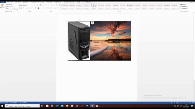Toggle underline formatting (Ч)

pos(24,8)
